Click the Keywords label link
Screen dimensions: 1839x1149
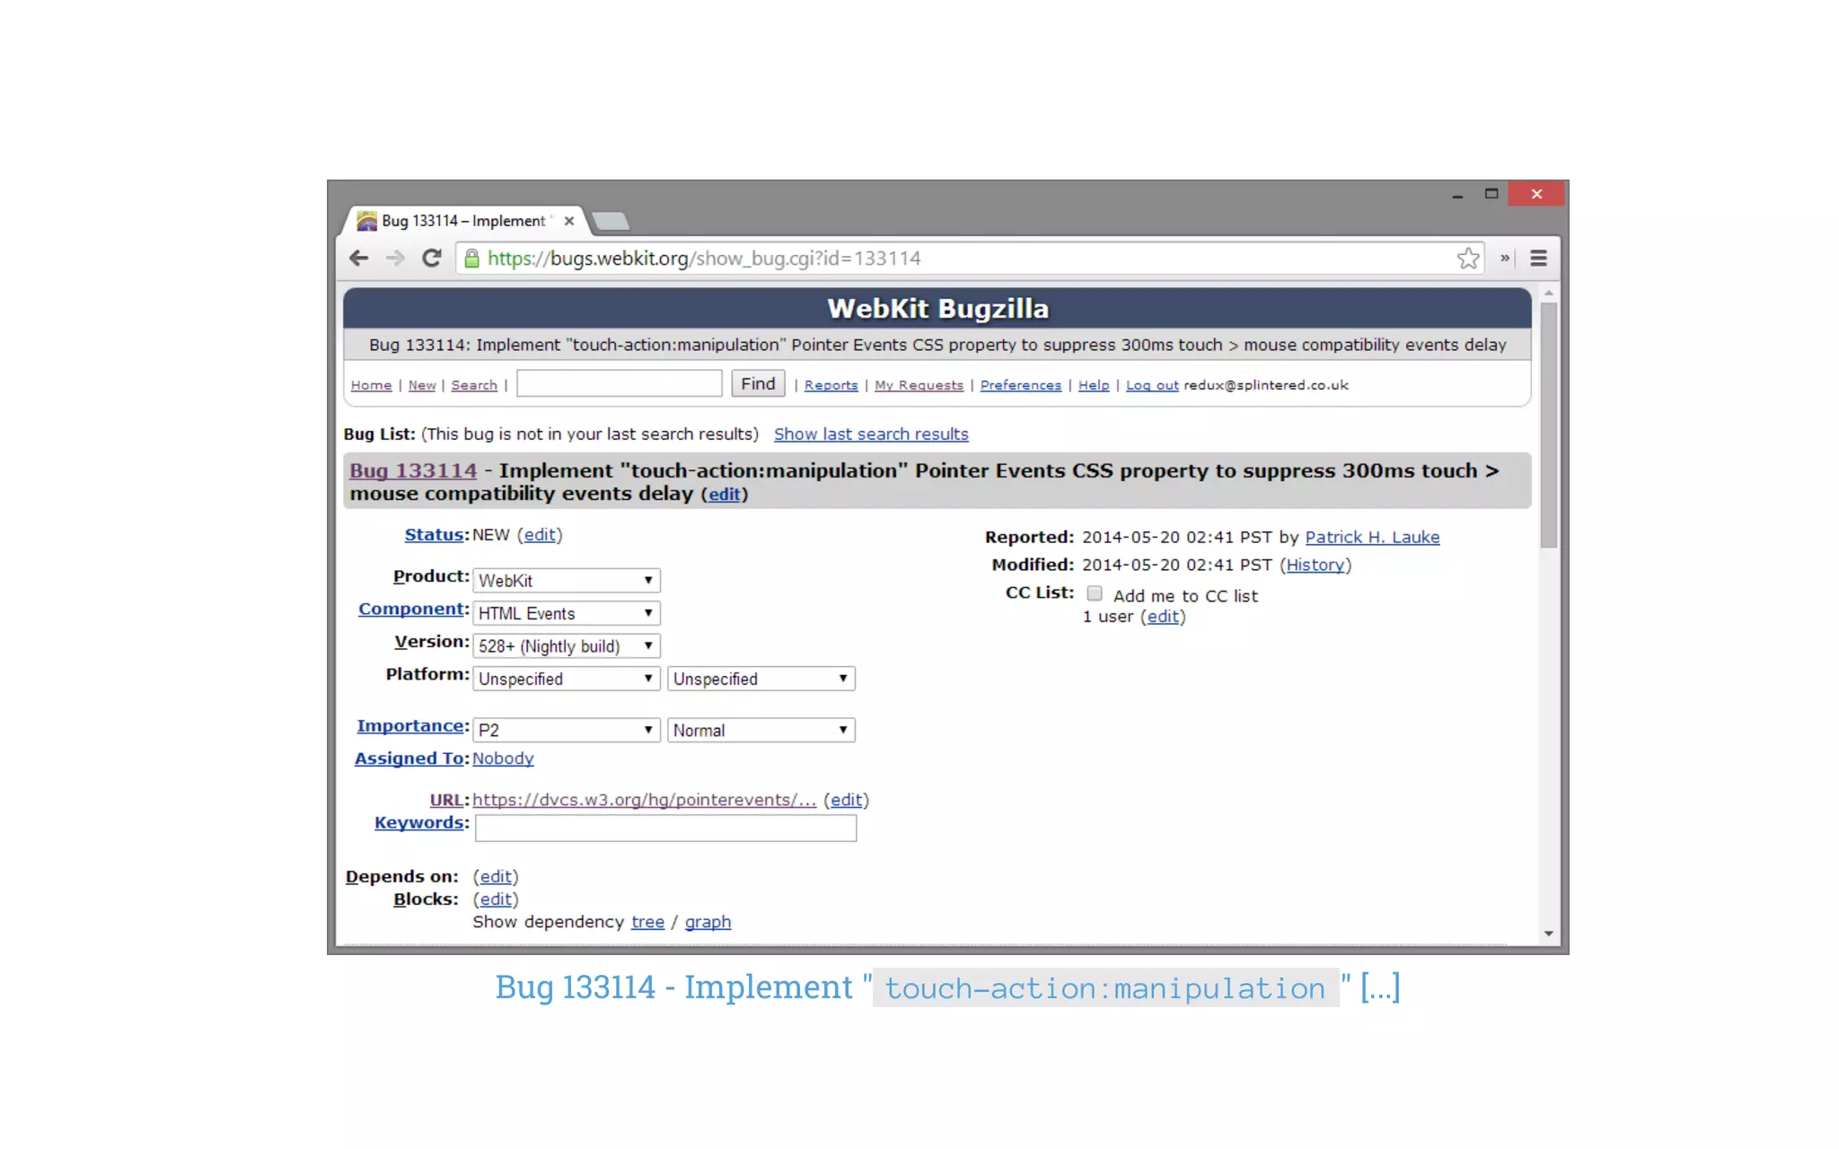point(419,823)
